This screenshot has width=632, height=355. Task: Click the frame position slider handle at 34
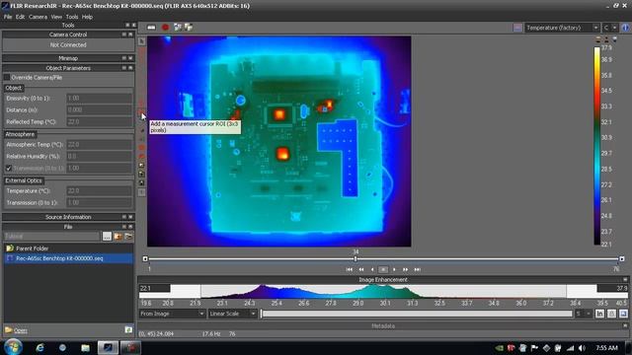click(355, 258)
